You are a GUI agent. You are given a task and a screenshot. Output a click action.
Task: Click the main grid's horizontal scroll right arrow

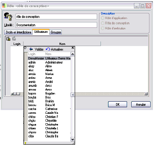tap(146, 94)
